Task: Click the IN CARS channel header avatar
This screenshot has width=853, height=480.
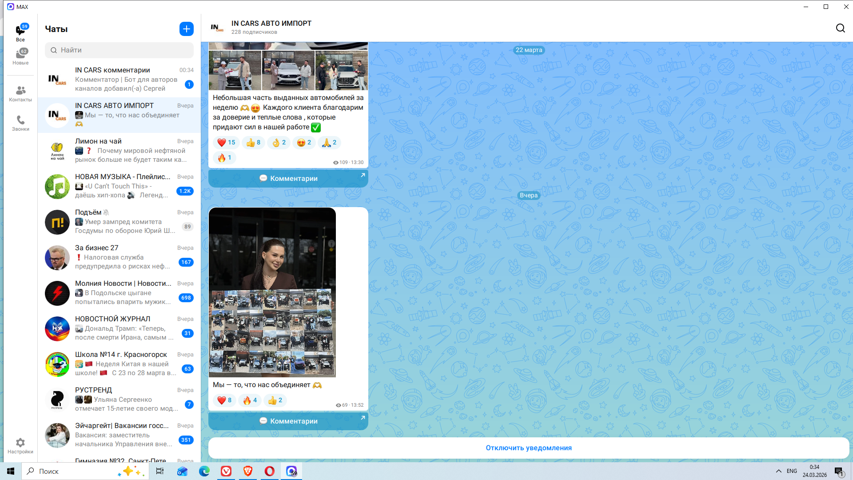Action: coord(217,28)
